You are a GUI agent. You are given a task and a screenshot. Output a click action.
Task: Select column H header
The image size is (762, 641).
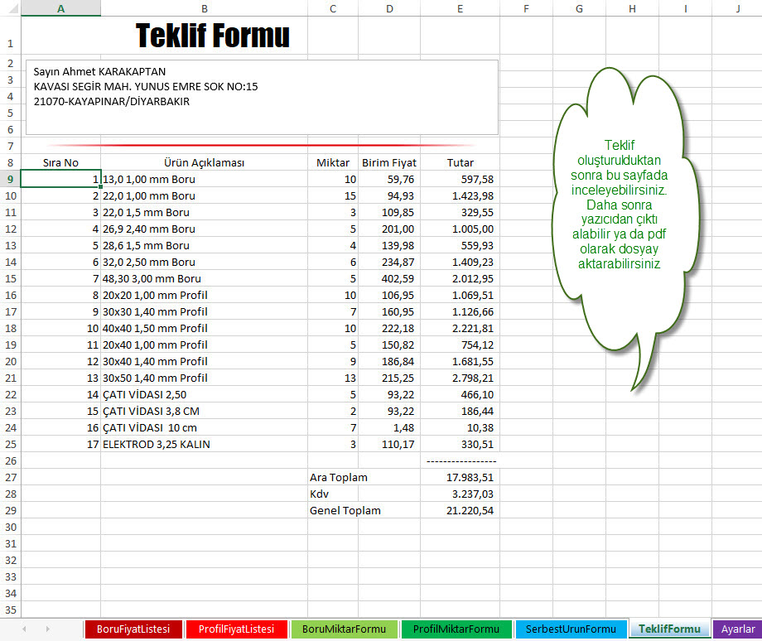(x=632, y=8)
